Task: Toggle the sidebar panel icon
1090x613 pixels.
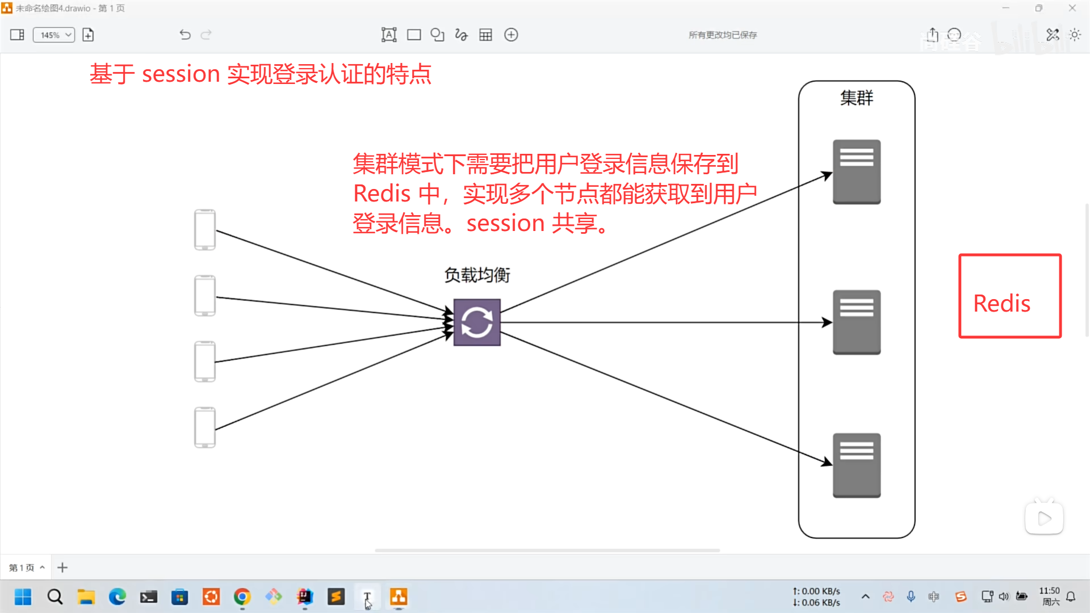Action: click(17, 35)
